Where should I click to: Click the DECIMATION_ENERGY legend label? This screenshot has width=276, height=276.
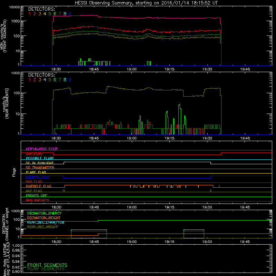click(44, 213)
